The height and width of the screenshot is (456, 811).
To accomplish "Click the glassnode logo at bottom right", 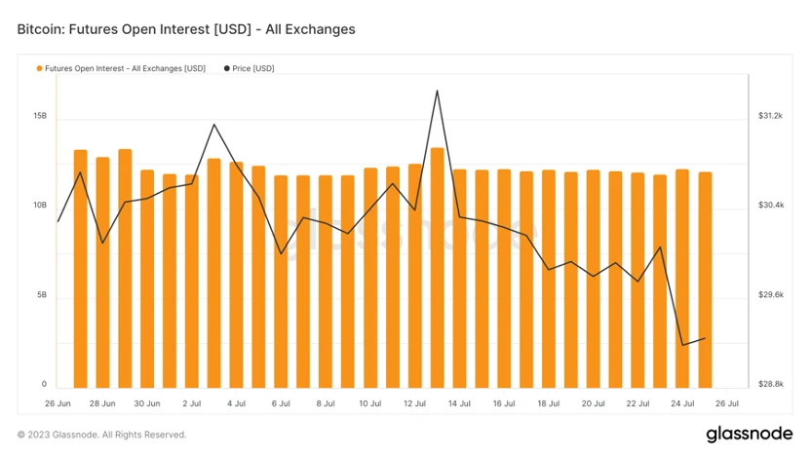I will click(751, 434).
